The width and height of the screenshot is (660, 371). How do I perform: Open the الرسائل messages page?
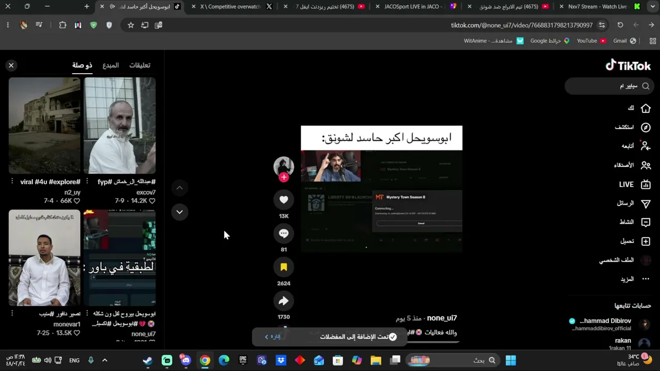634,204
